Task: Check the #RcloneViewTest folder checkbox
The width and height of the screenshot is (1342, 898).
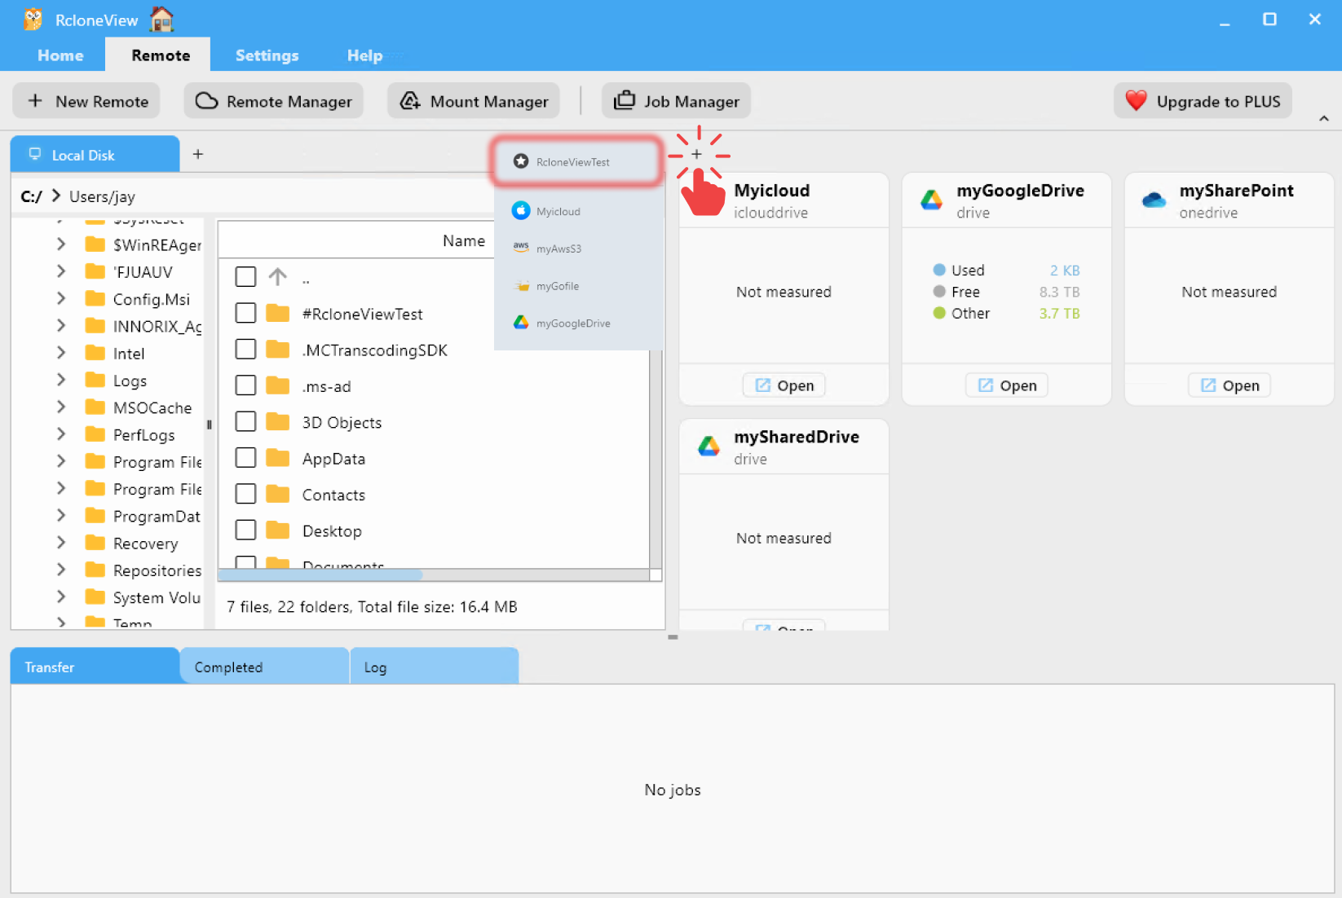Action: [x=245, y=312]
